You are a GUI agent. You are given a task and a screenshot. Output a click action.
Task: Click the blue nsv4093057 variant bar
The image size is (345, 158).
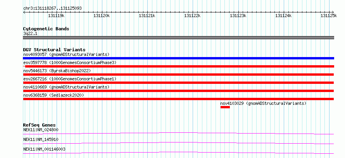click(178, 58)
